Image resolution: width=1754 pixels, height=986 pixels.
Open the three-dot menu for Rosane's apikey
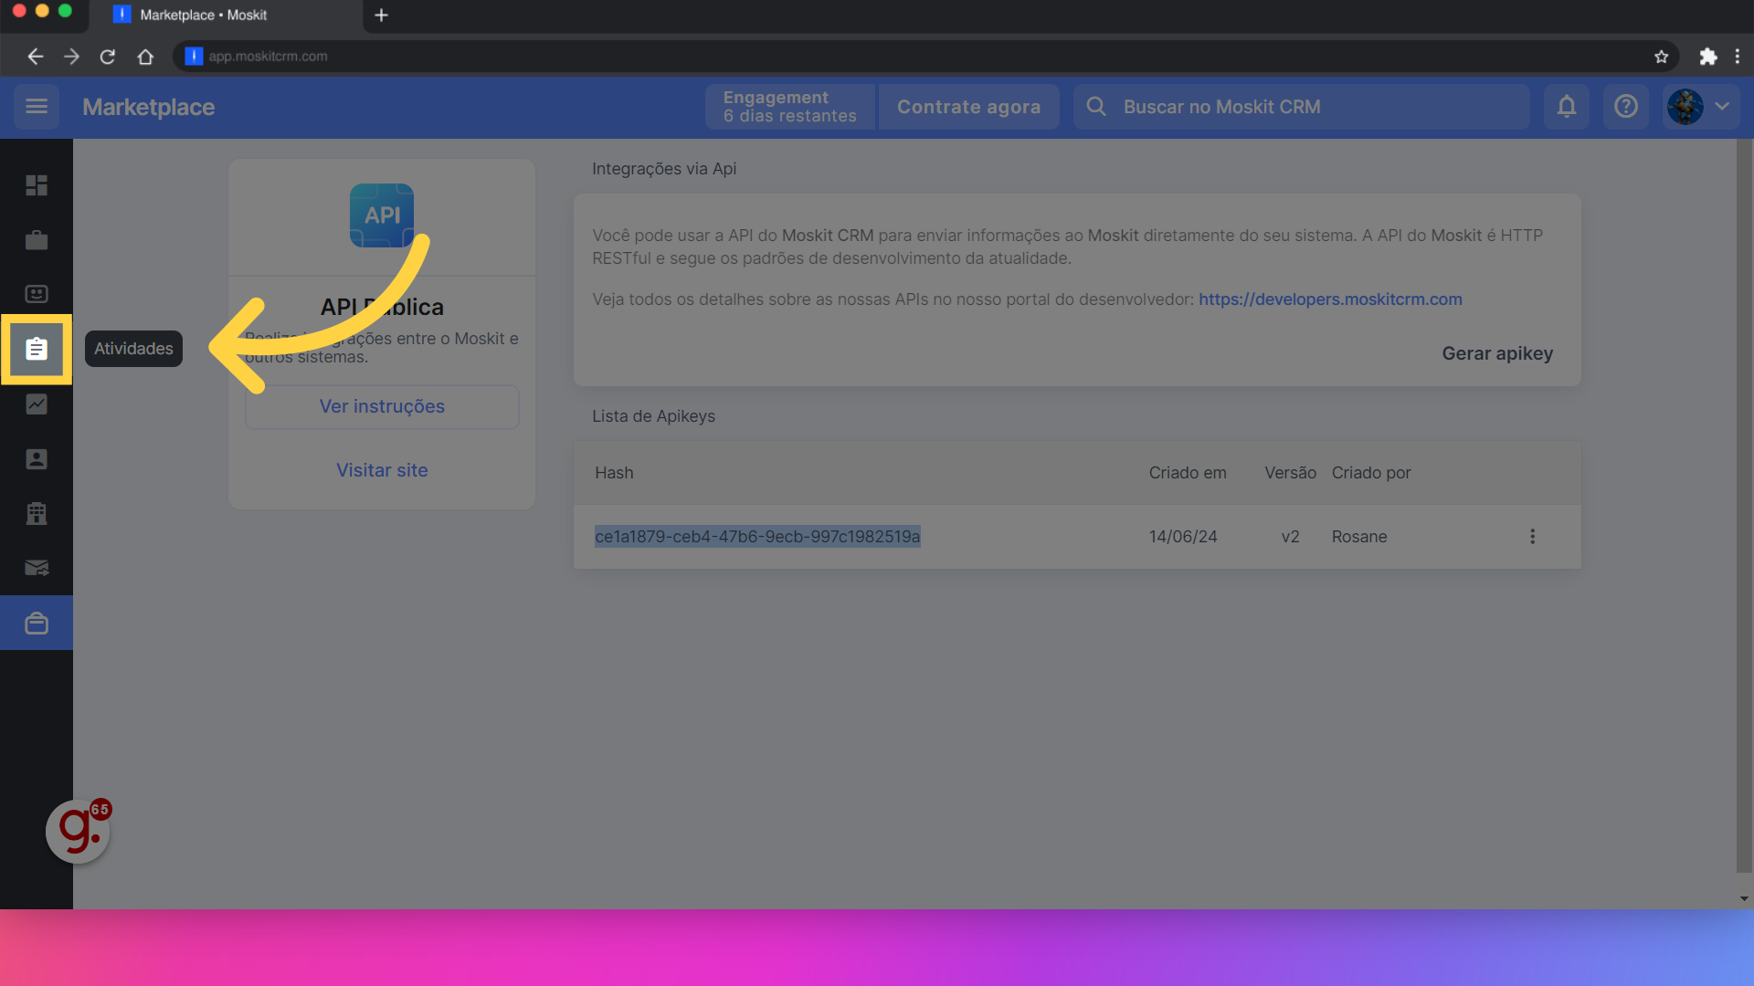(1533, 537)
